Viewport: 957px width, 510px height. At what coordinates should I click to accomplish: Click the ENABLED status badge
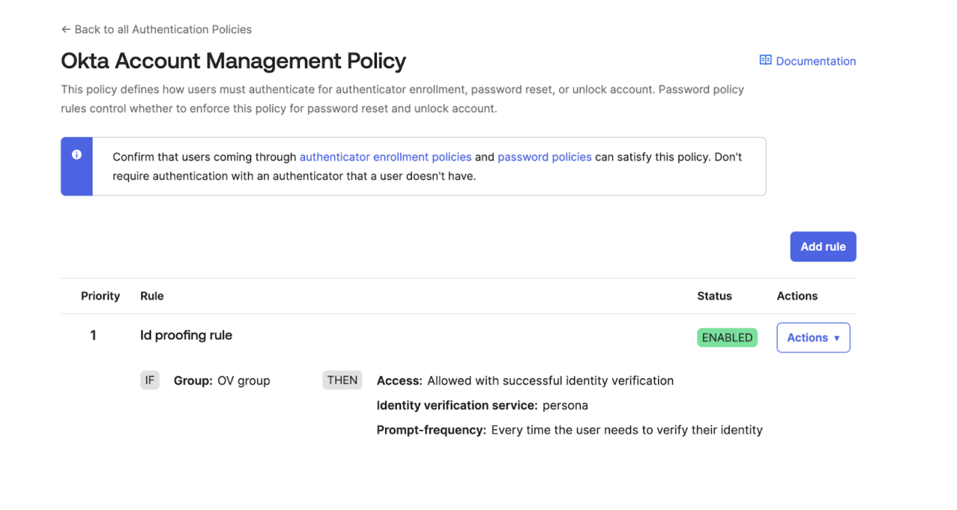point(727,338)
